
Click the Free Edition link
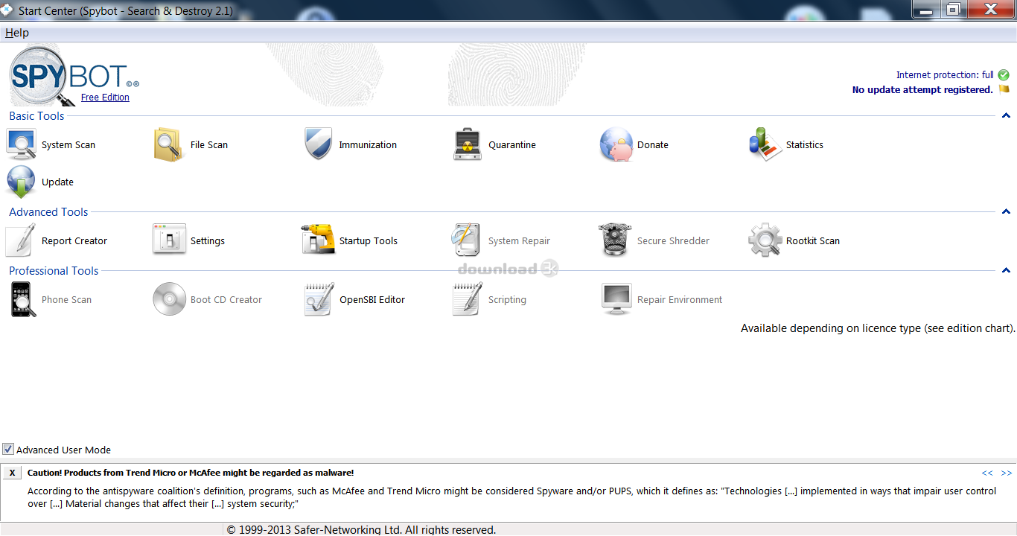(105, 98)
